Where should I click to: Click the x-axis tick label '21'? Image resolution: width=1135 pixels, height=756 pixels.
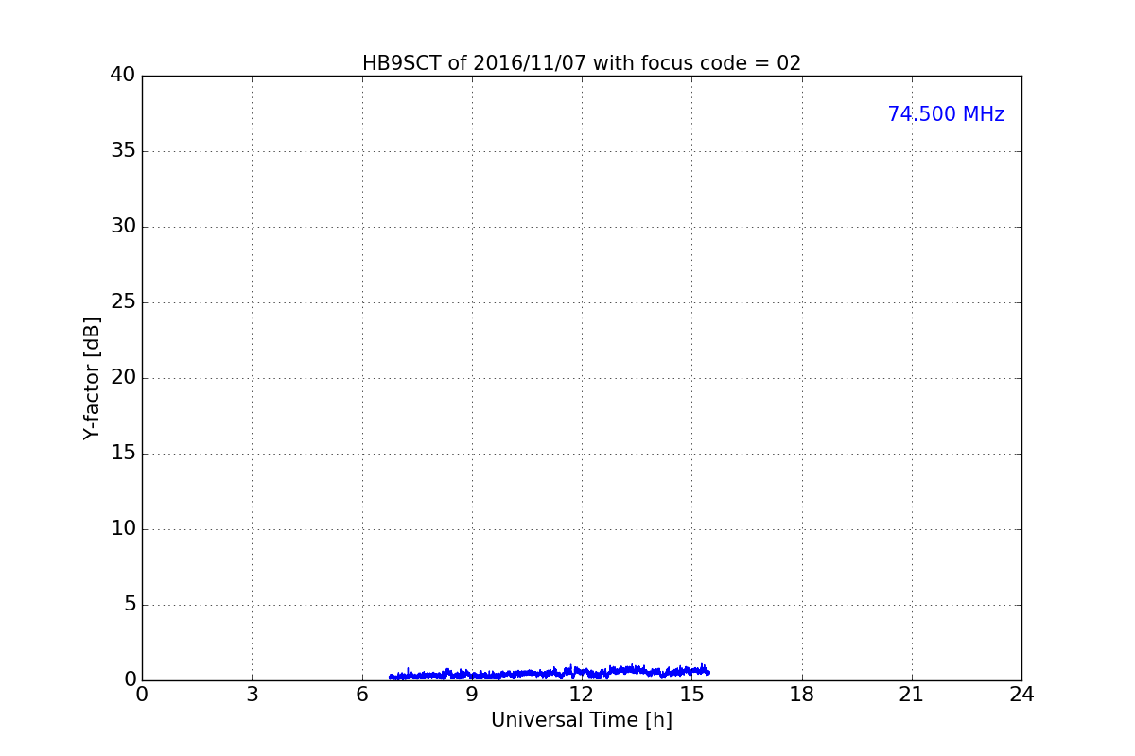coord(912,695)
